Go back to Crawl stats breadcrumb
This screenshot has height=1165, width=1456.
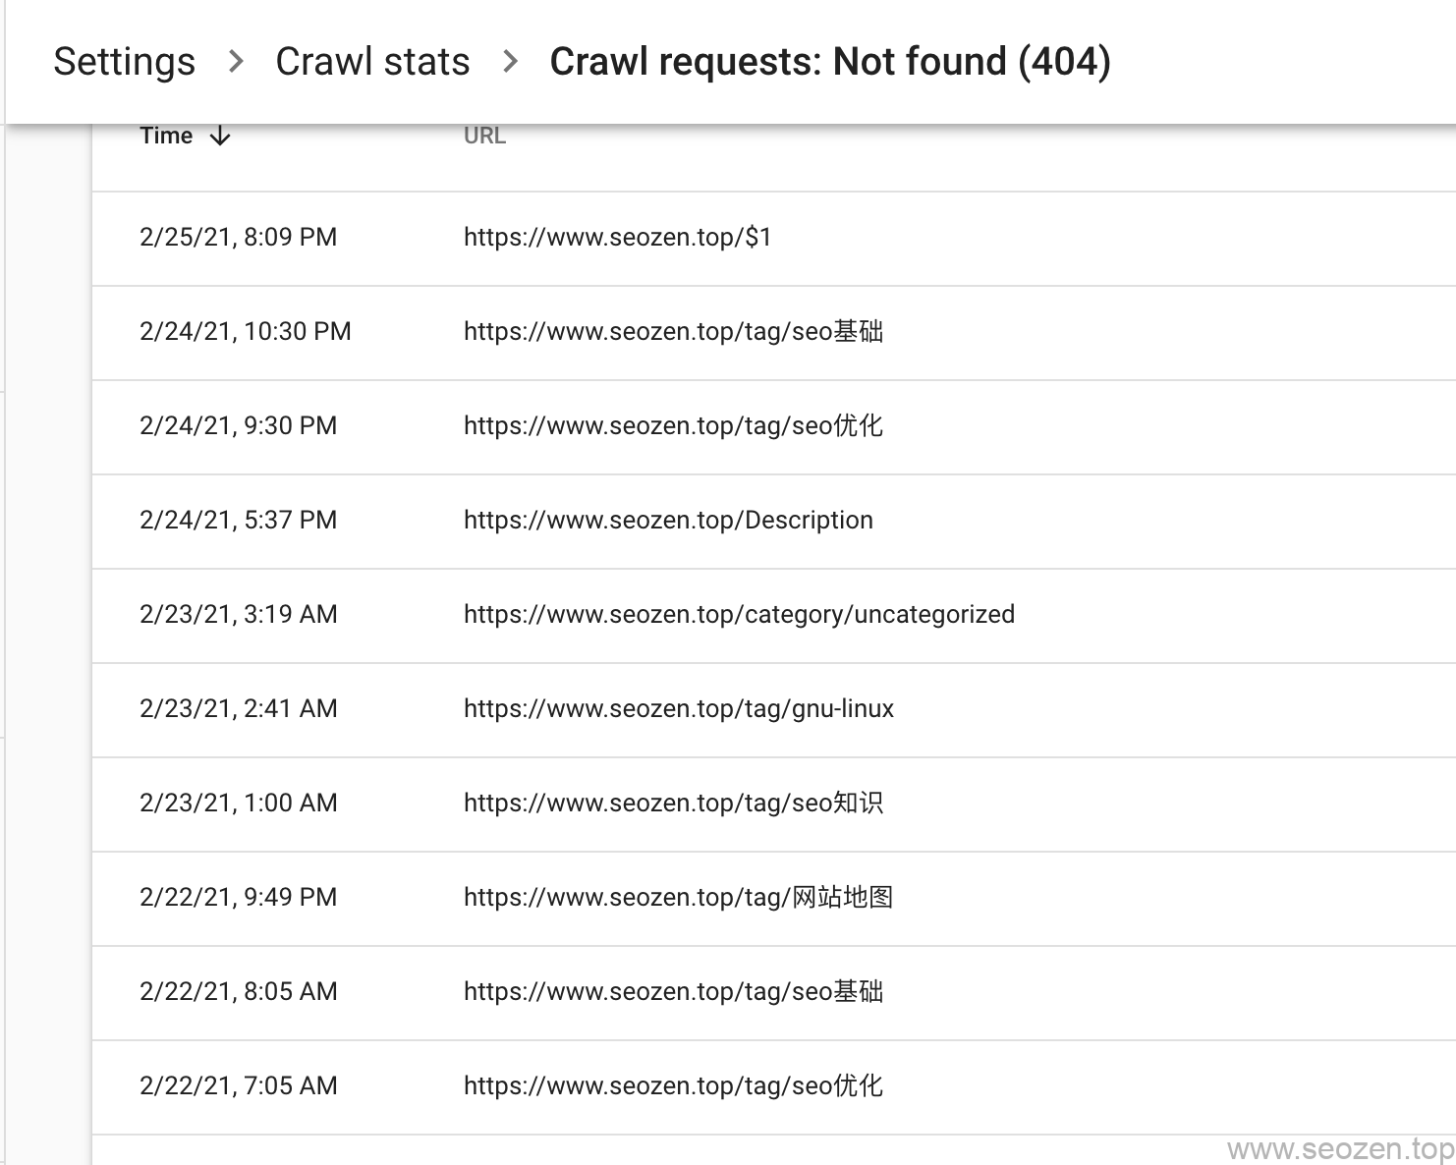(x=372, y=62)
